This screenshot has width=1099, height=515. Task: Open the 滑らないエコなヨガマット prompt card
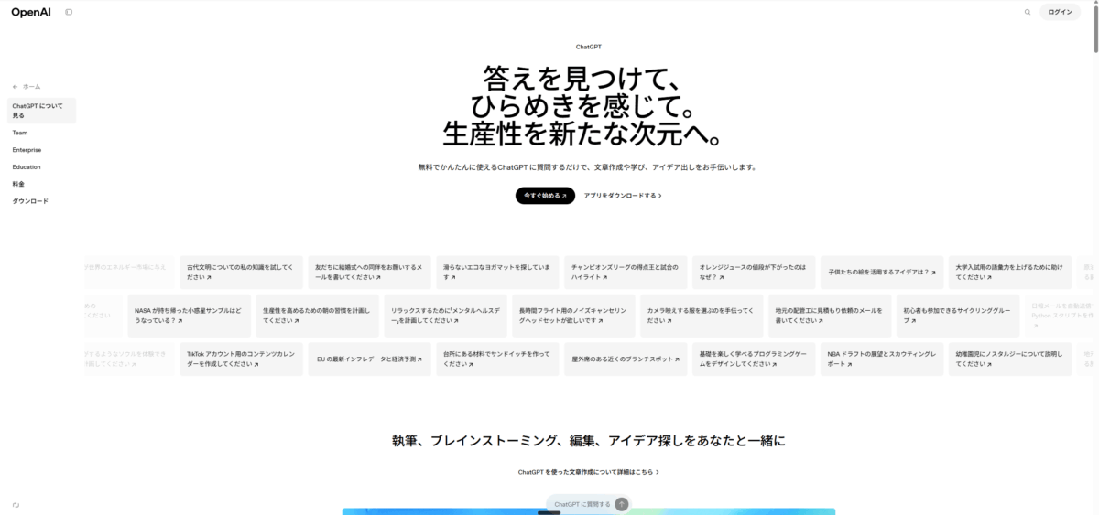(x=497, y=272)
